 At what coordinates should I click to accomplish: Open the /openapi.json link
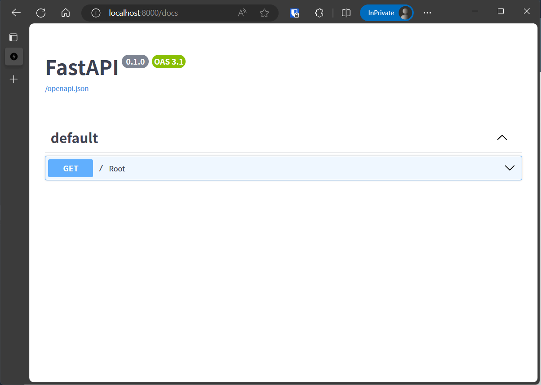[x=67, y=88]
